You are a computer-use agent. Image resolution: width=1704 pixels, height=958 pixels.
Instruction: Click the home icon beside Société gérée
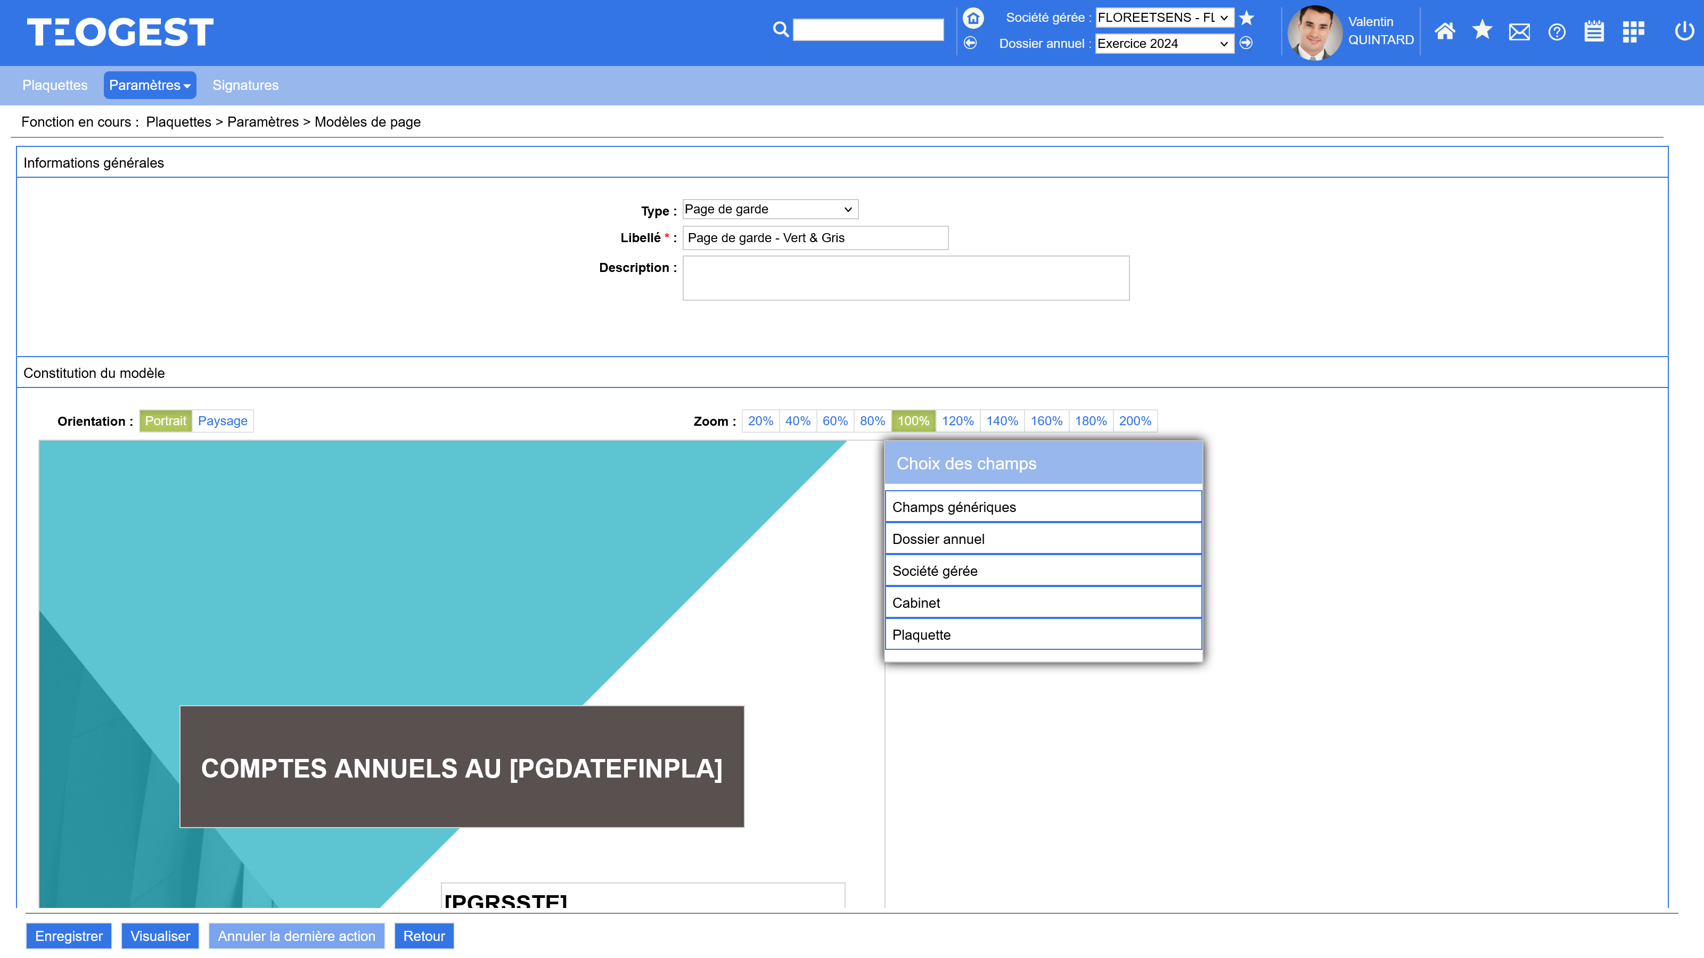pos(973,18)
